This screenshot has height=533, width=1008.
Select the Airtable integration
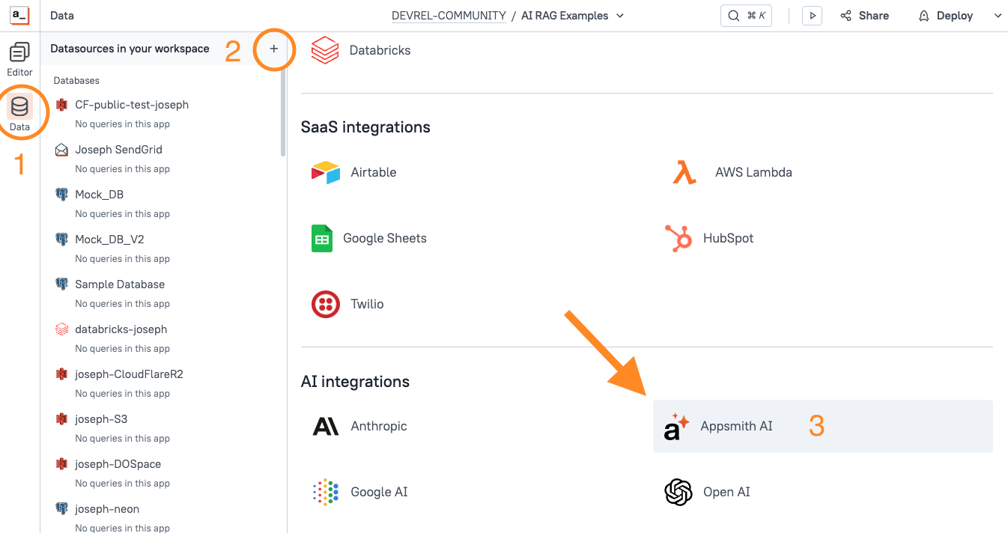coord(373,172)
